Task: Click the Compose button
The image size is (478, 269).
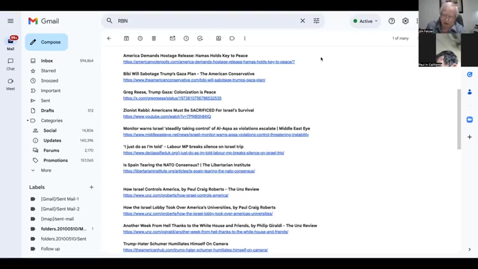Action: [46, 42]
